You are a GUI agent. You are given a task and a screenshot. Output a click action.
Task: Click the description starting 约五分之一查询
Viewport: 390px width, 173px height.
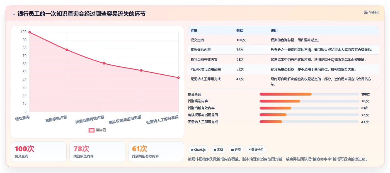click(322, 50)
